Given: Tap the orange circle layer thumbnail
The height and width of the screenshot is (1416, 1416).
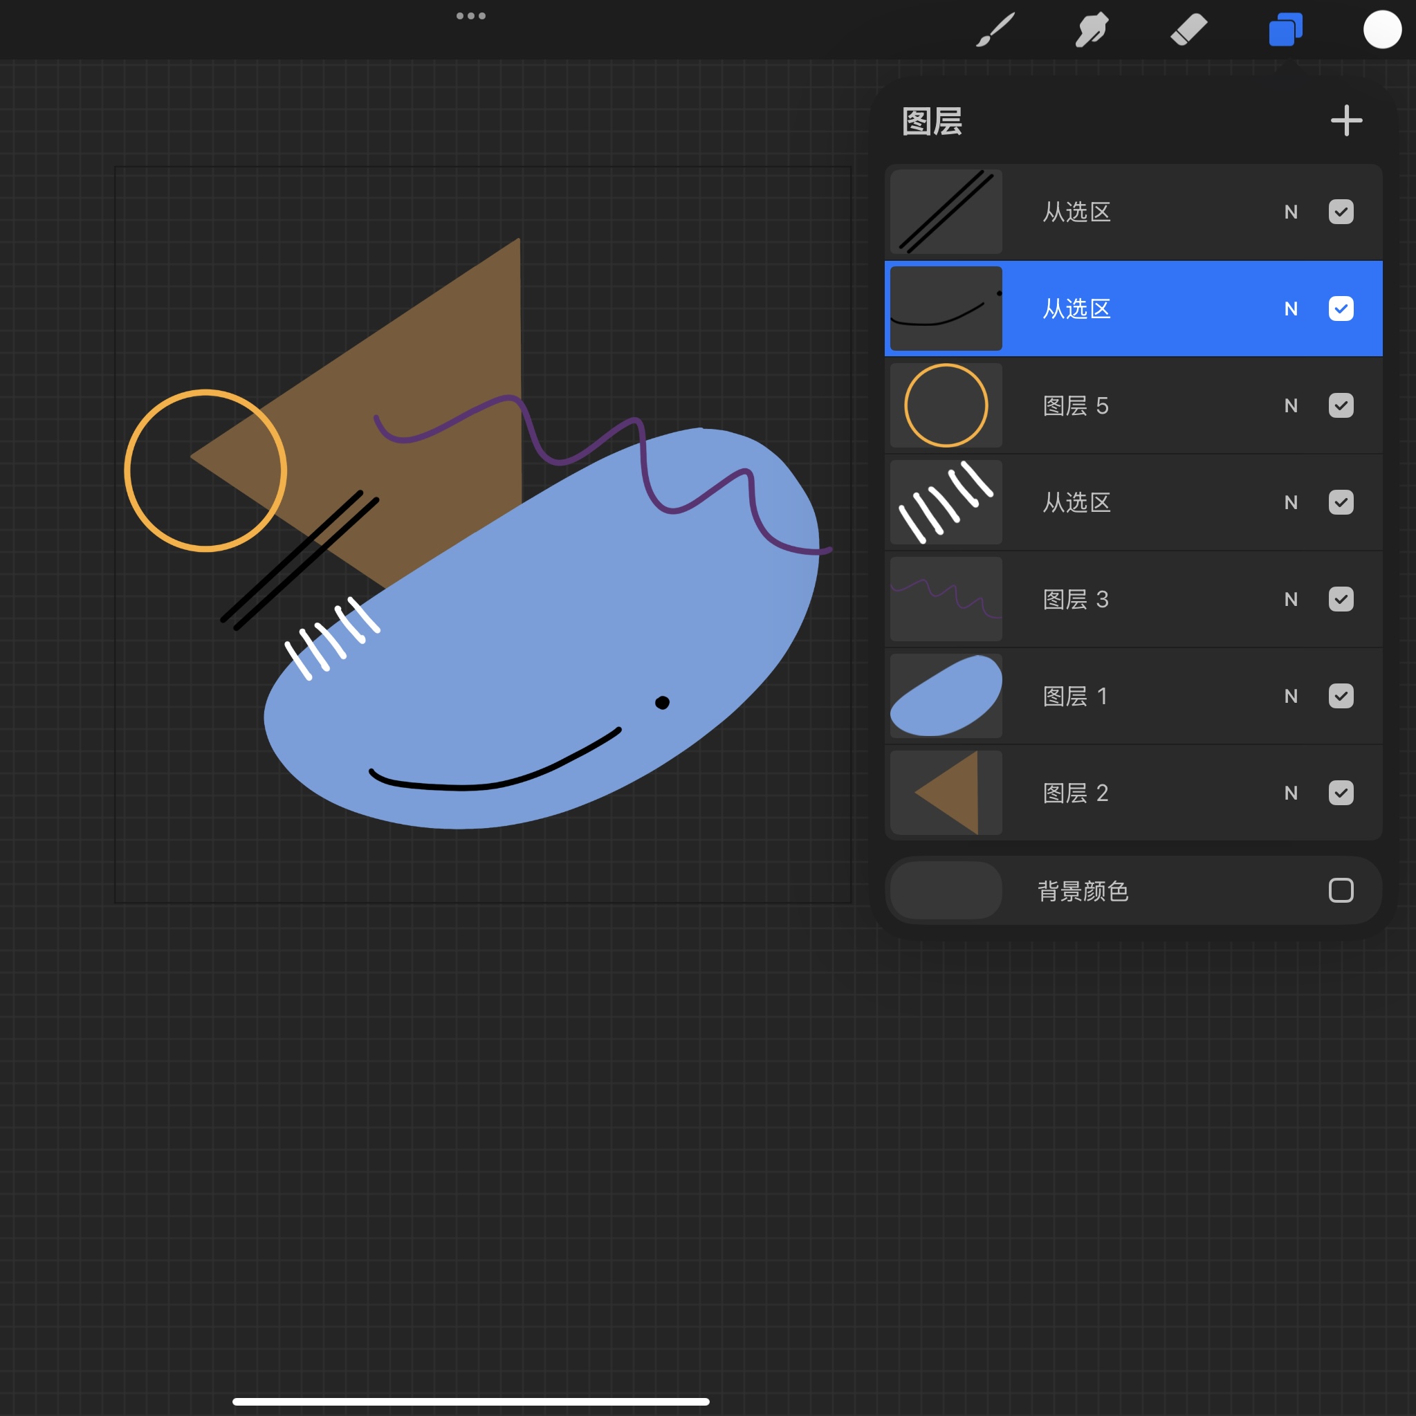Looking at the screenshot, I should point(946,405).
